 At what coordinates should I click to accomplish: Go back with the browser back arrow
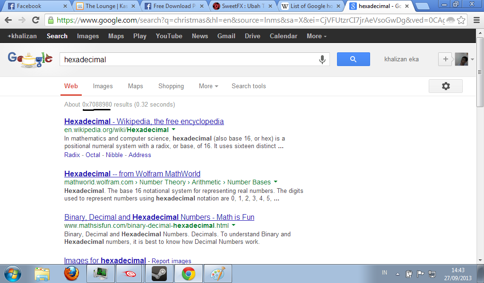pos(9,20)
